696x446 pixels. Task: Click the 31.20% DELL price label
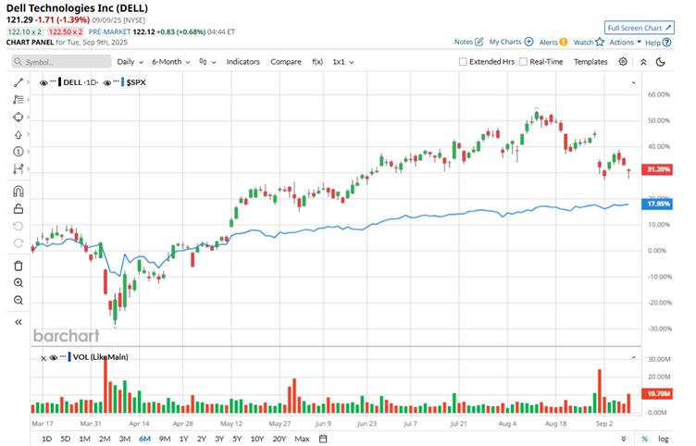point(657,169)
